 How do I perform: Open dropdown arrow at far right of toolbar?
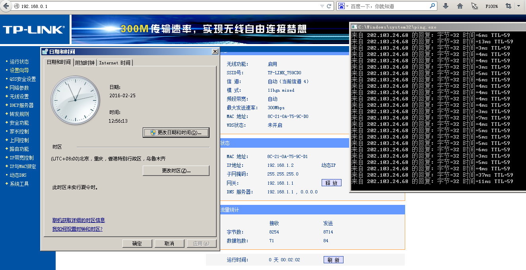point(519,6)
